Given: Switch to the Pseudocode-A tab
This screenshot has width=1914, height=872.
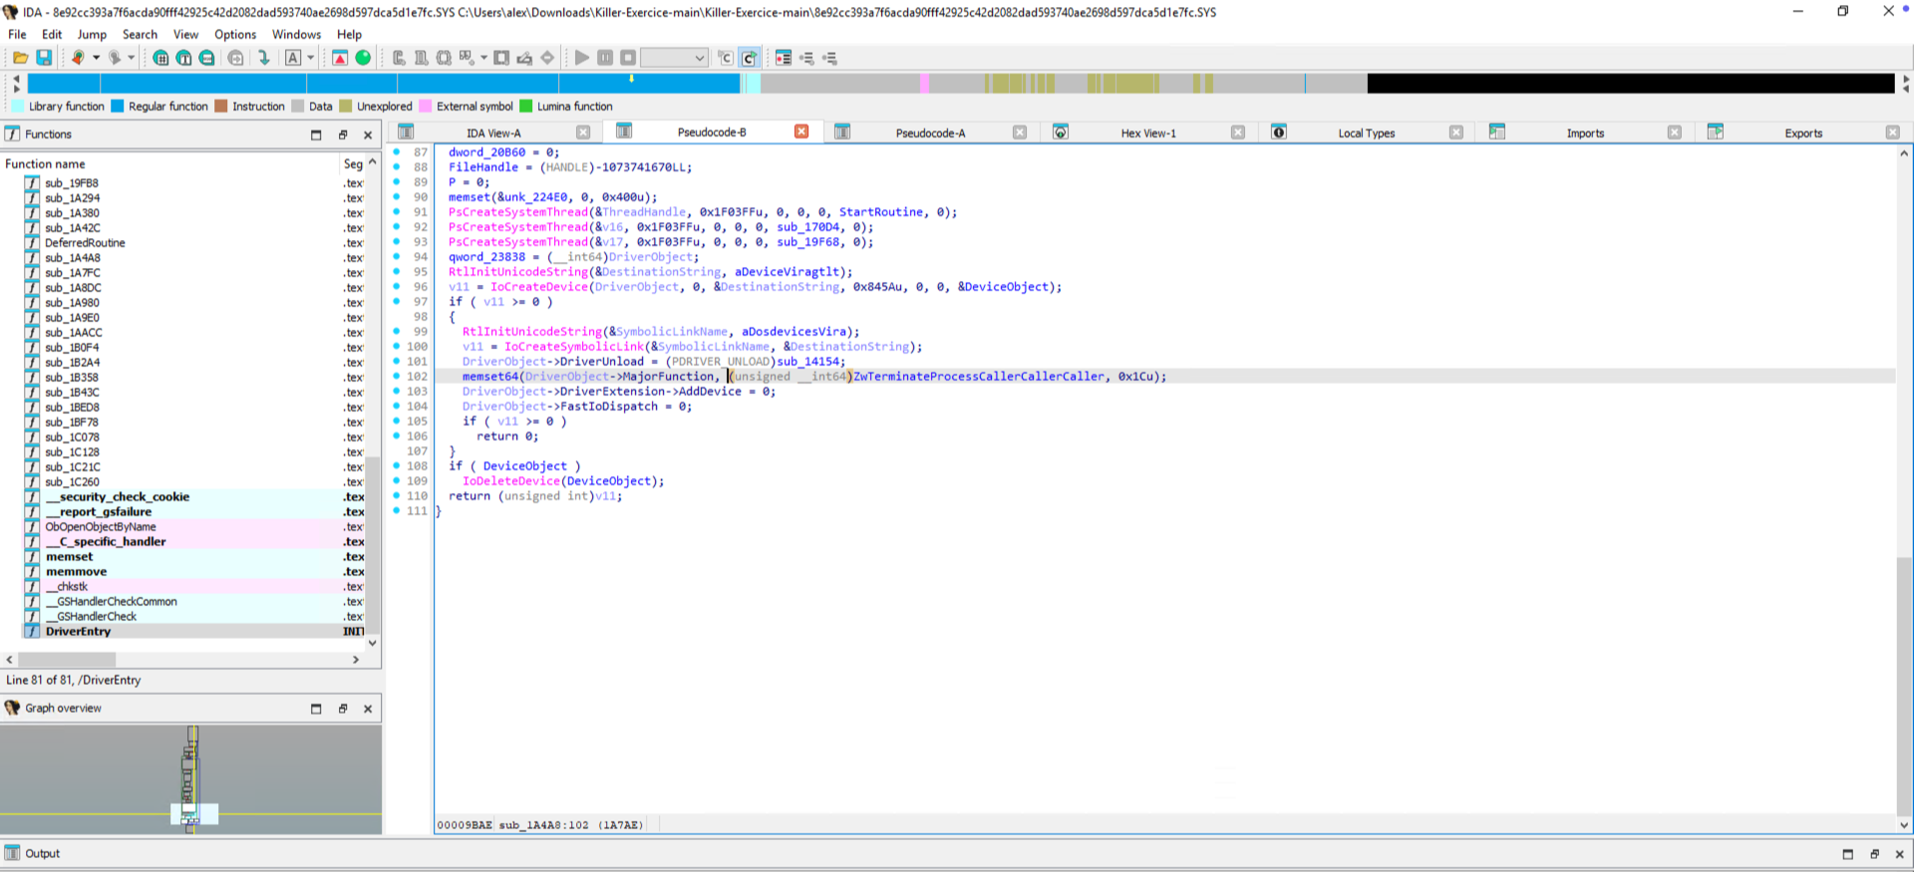Looking at the screenshot, I should coord(930,133).
